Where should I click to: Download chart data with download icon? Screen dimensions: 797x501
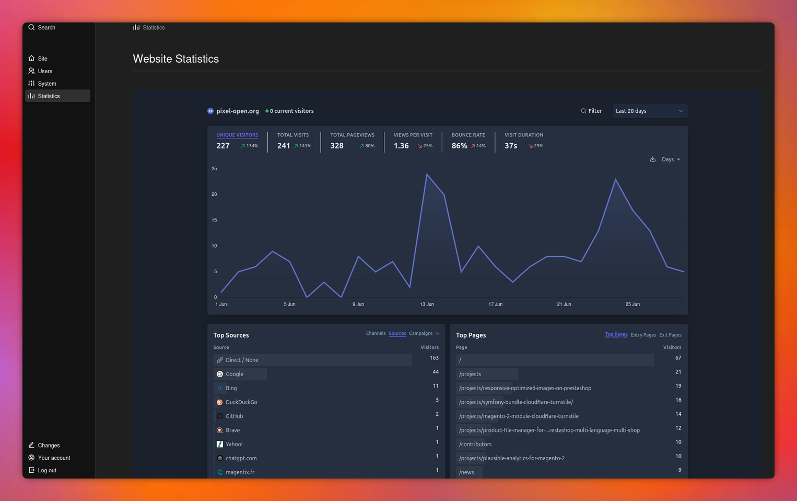pyautogui.click(x=652, y=159)
